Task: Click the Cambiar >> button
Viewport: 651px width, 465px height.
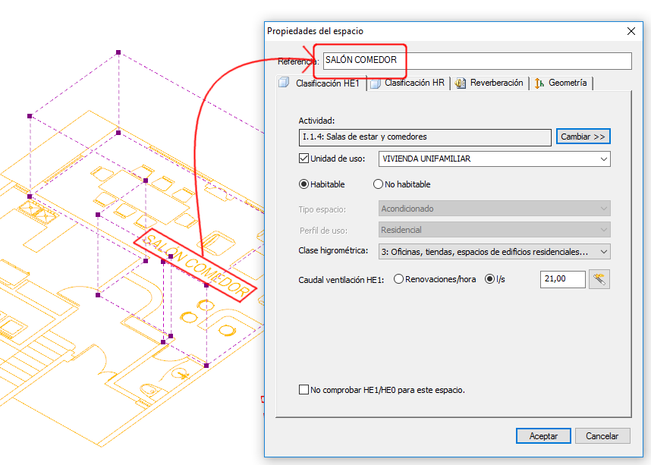Action: click(583, 137)
